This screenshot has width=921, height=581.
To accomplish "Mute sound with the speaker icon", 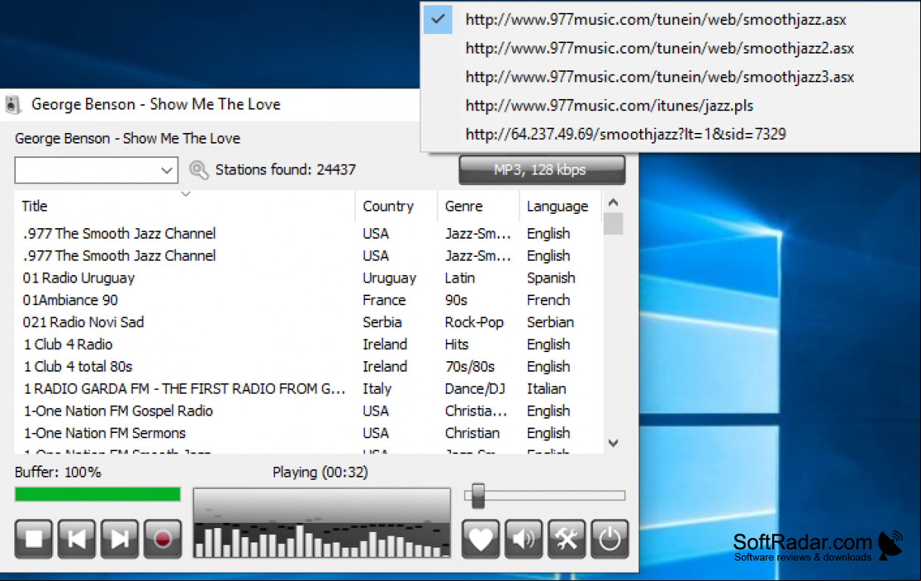I will click(x=524, y=539).
